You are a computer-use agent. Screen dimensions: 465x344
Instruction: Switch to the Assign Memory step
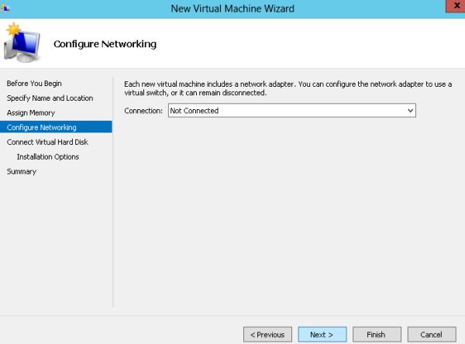(31, 112)
